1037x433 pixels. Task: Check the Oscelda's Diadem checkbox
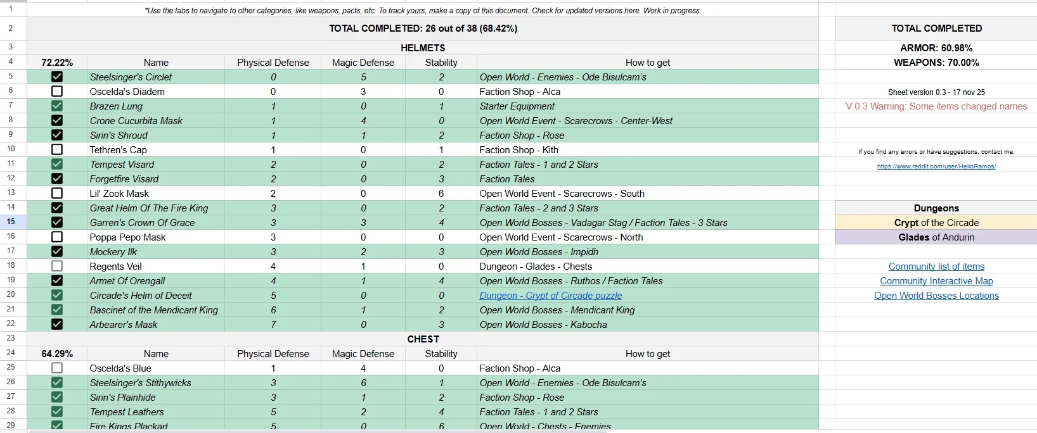pos(57,91)
